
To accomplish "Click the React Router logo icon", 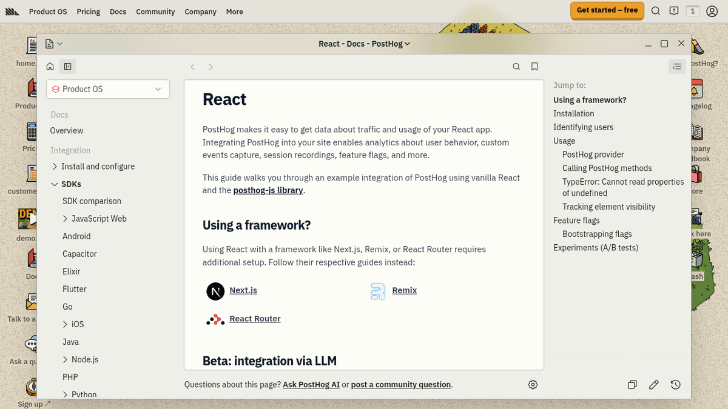I will 215,319.
